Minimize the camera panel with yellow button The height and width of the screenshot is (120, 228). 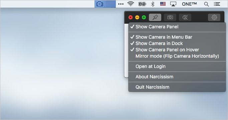pos(137,17)
